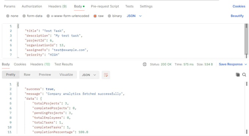Collapse the request JSON fold marker on line 1

pyautogui.click(x=18, y=26)
